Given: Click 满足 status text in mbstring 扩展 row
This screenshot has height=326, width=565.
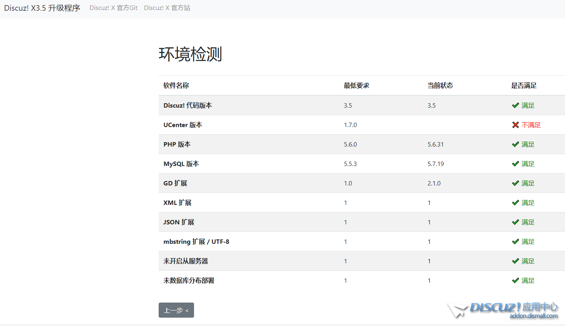Looking at the screenshot, I should point(528,241).
